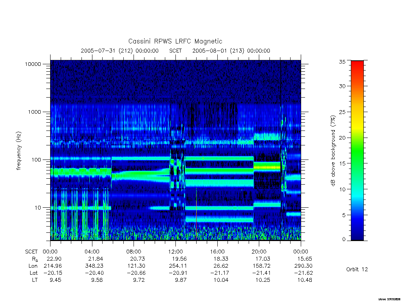Viewport: 401px width, 301px height.
Task: Click the 10000 frequency tick label
Action: pyautogui.click(x=33, y=64)
